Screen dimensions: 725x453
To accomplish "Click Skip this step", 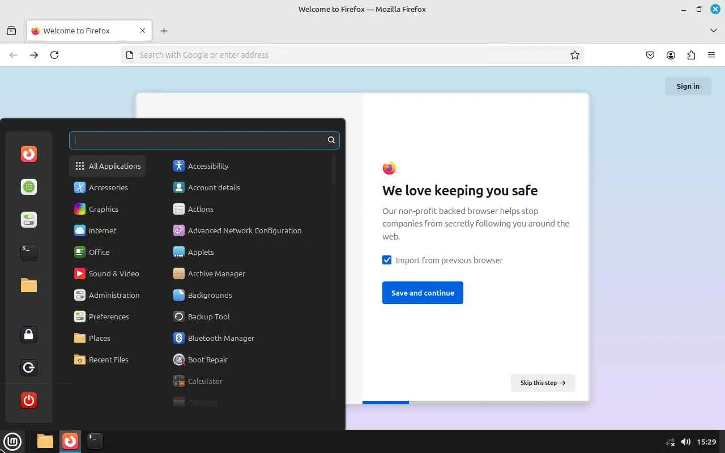I will click(x=543, y=383).
